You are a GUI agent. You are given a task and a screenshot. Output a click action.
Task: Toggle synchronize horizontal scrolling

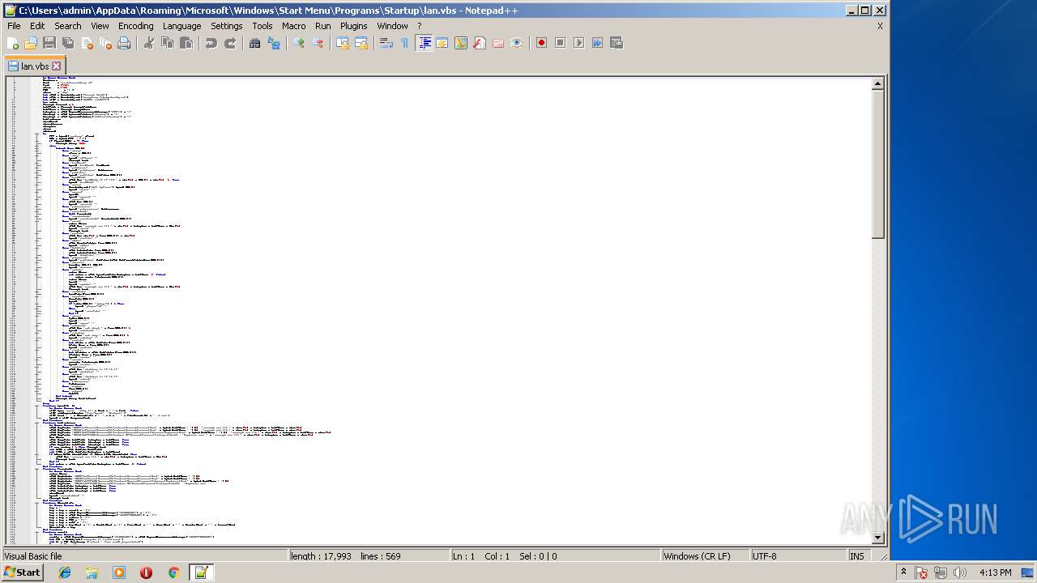pos(361,43)
